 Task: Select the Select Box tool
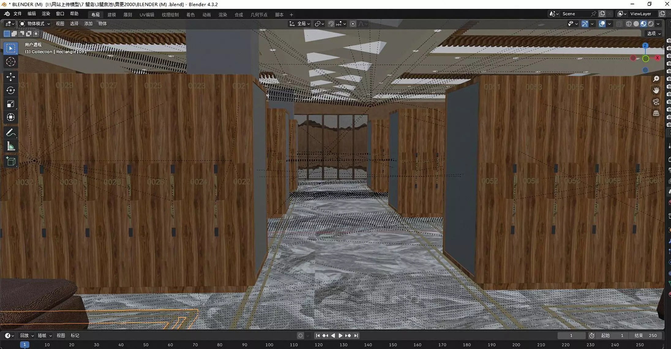point(11,48)
